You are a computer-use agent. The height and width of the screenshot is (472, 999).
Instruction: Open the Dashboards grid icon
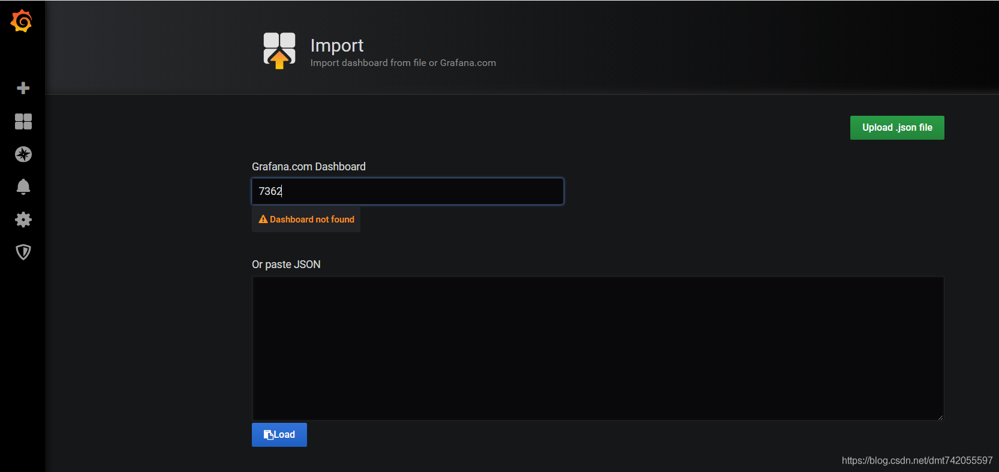23,122
